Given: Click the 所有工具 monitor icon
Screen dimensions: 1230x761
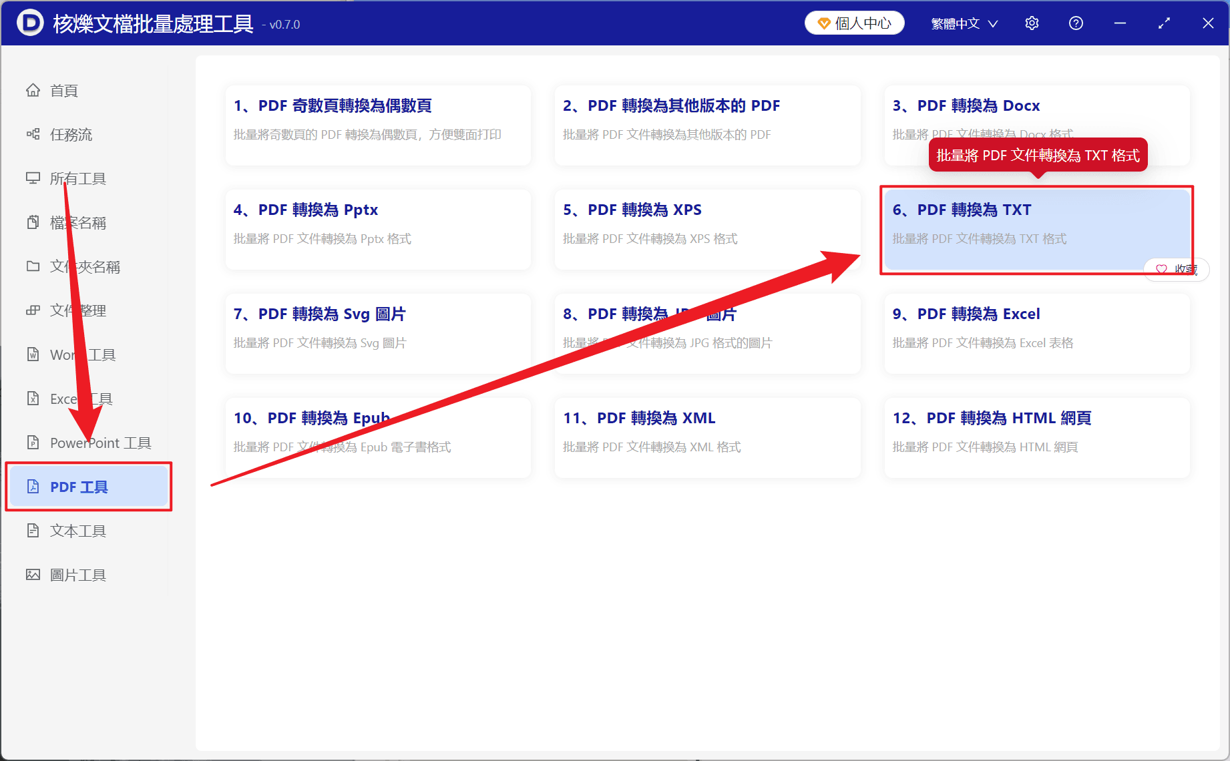Looking at the screenshot, I should click(33, 178).
